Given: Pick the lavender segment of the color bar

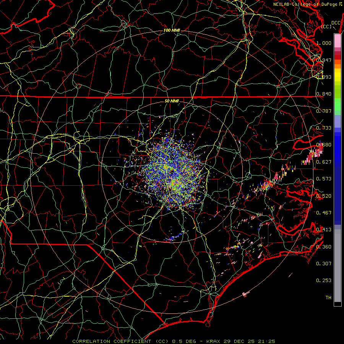Looking at the screenshot, I should (338, 121).
